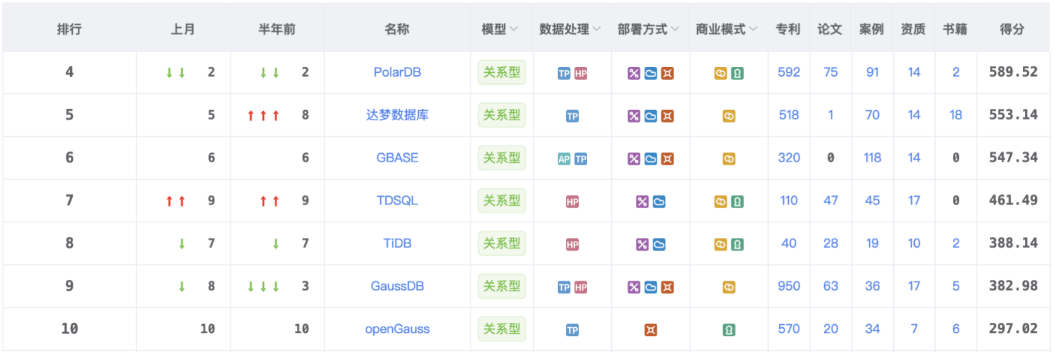Click the TP badge in the GBASE row

581,159
